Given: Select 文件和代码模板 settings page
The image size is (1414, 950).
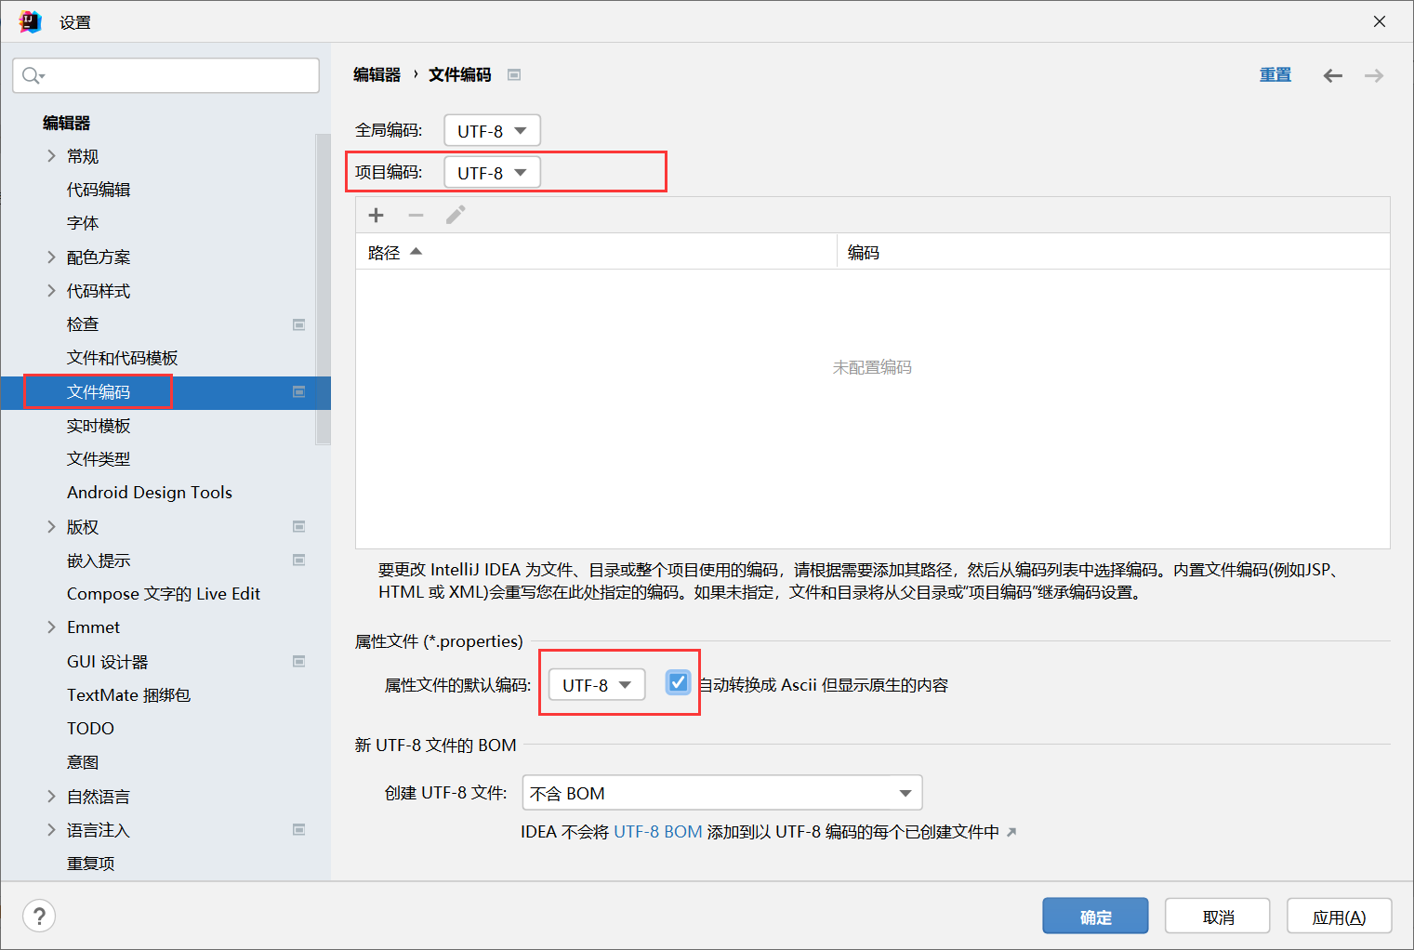Looking at the screenshot, I should [123, 358].
